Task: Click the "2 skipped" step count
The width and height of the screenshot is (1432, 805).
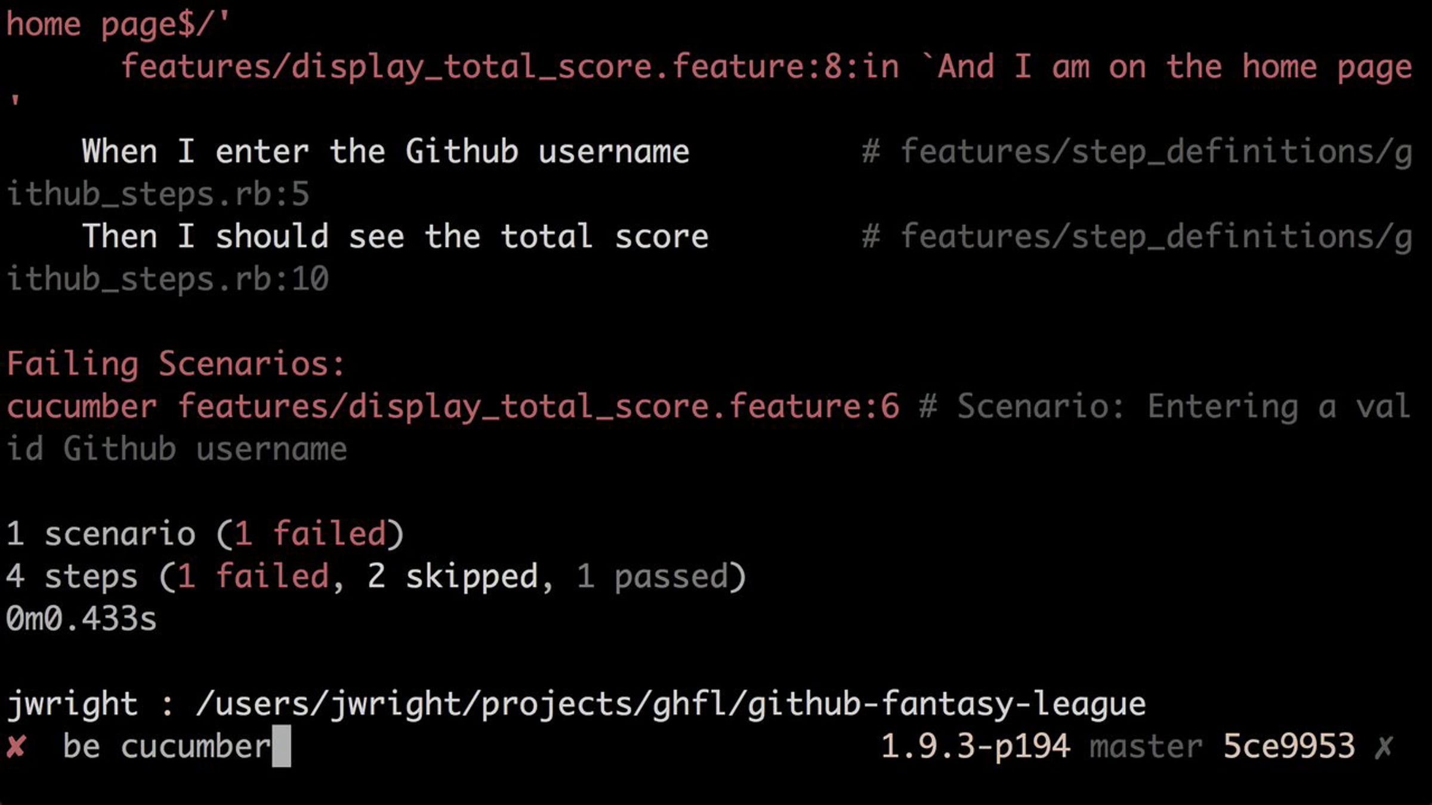Action: (452, 577)
